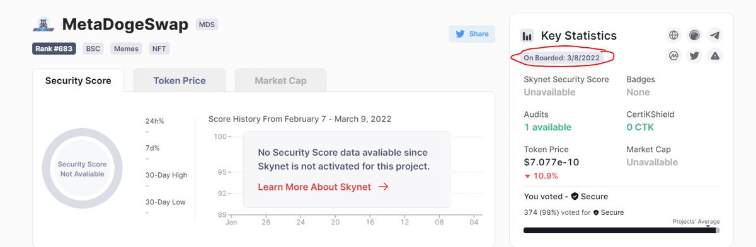Open the project website globe icon
Image resolution: width=756 pixels, height=247 pixels.
pos(673,35)
